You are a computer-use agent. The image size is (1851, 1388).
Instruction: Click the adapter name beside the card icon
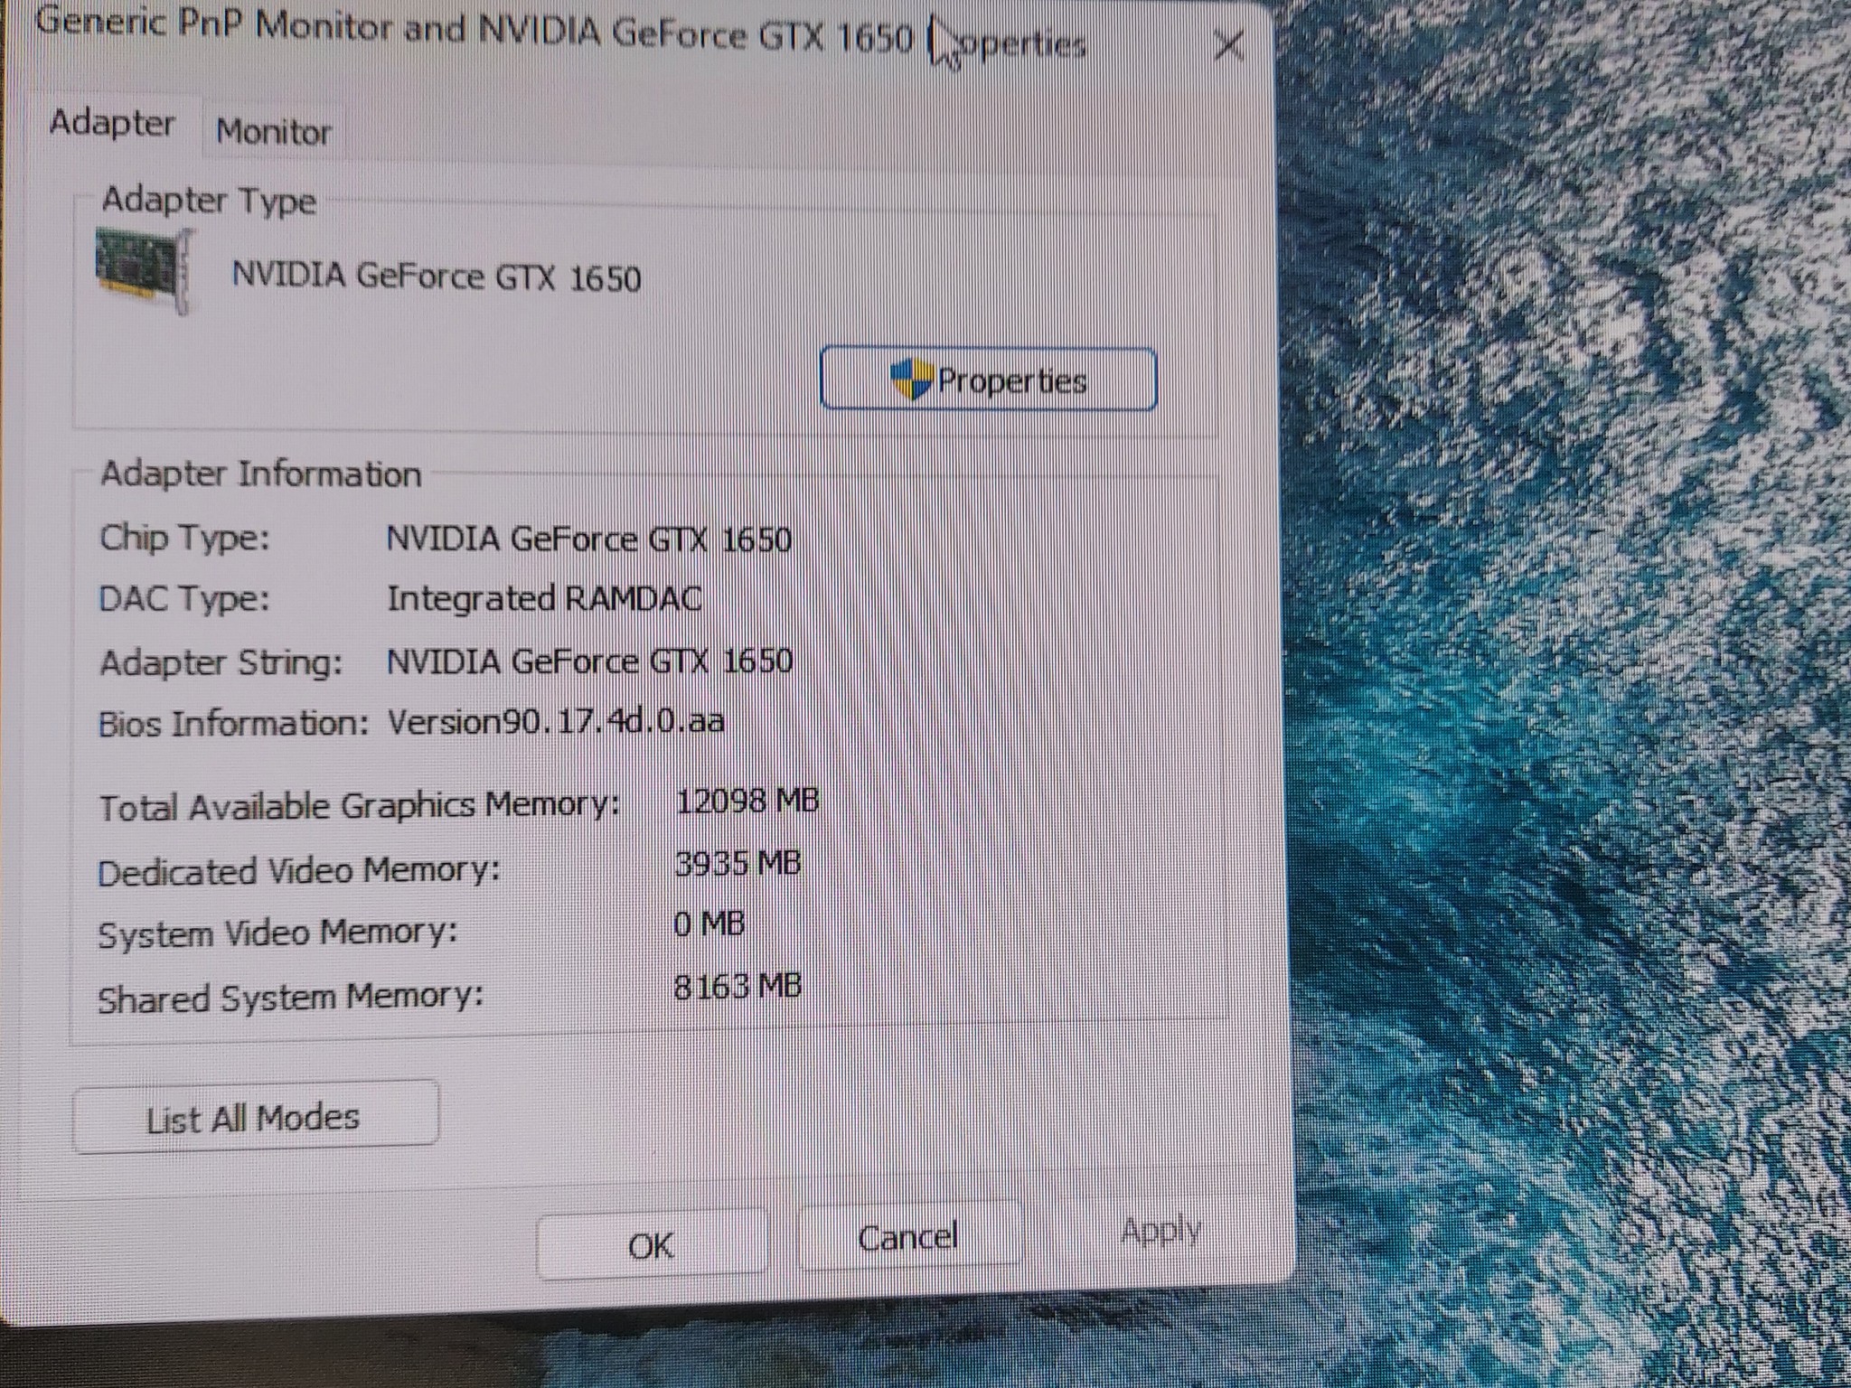point(437,275)
